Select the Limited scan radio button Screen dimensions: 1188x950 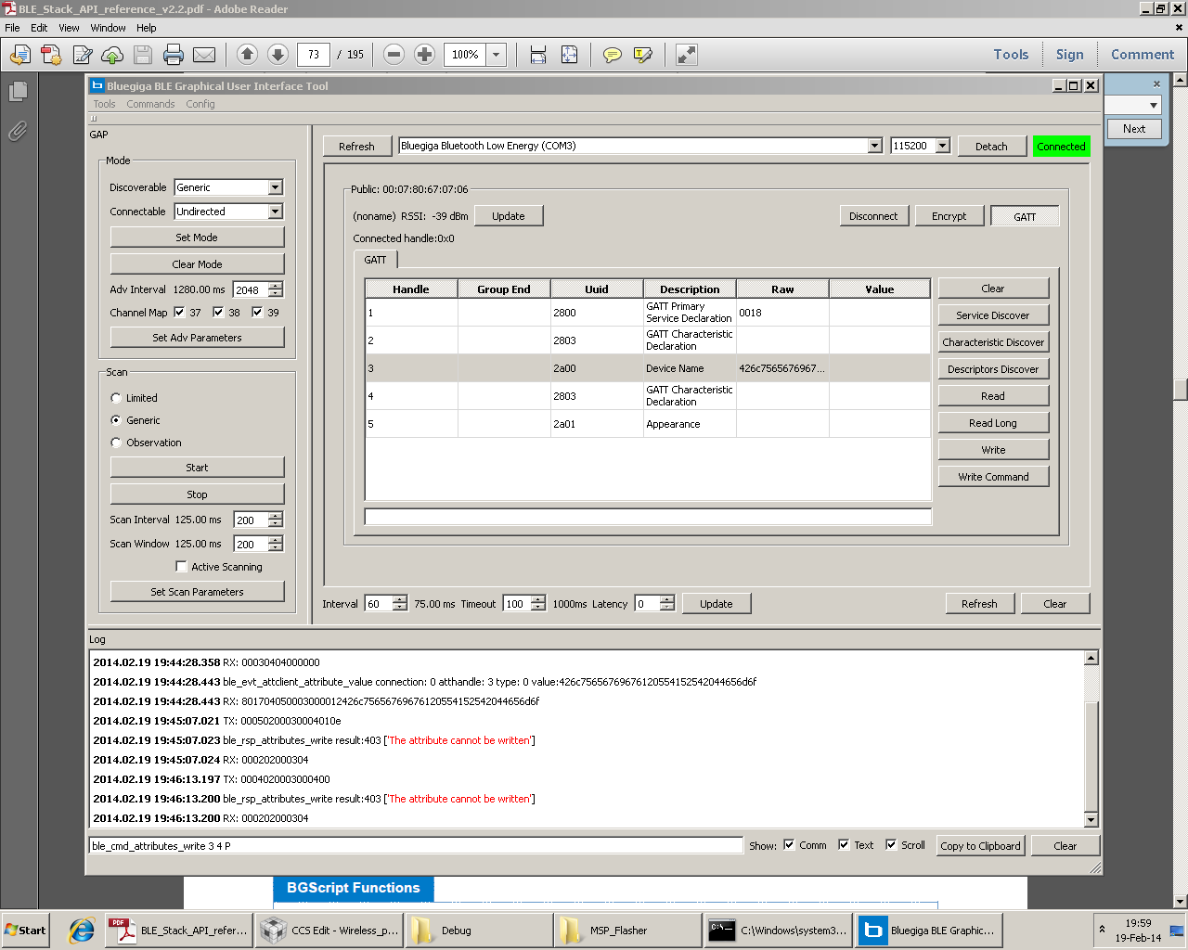pyautogui.click(x=116, y=398)
